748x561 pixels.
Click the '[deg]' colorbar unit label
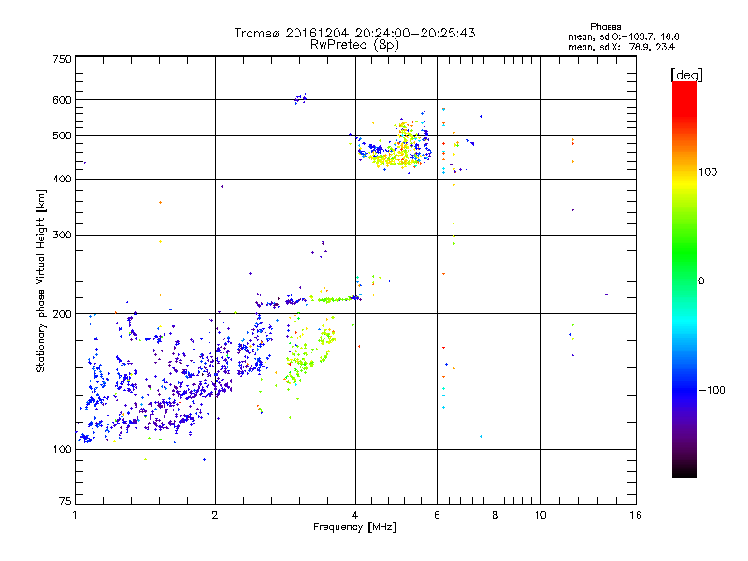[x=686, y=75]
